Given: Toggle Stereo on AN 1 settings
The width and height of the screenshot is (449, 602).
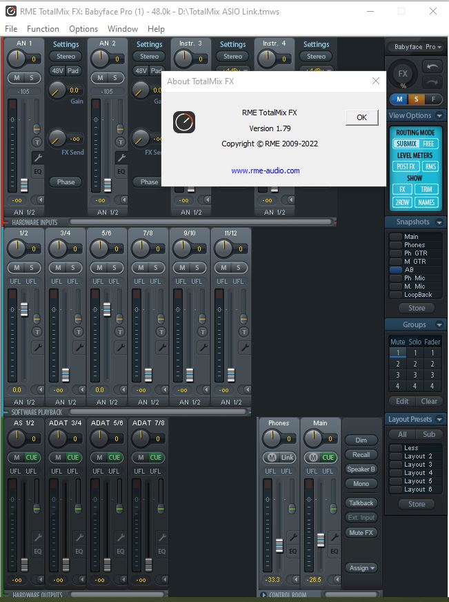Looking at the screenshot, I should coord(66,57).
